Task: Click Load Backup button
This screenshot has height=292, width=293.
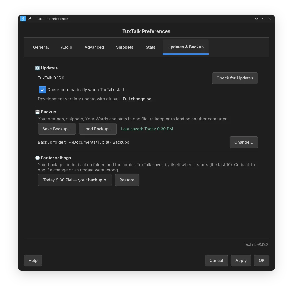Action: 98,129
